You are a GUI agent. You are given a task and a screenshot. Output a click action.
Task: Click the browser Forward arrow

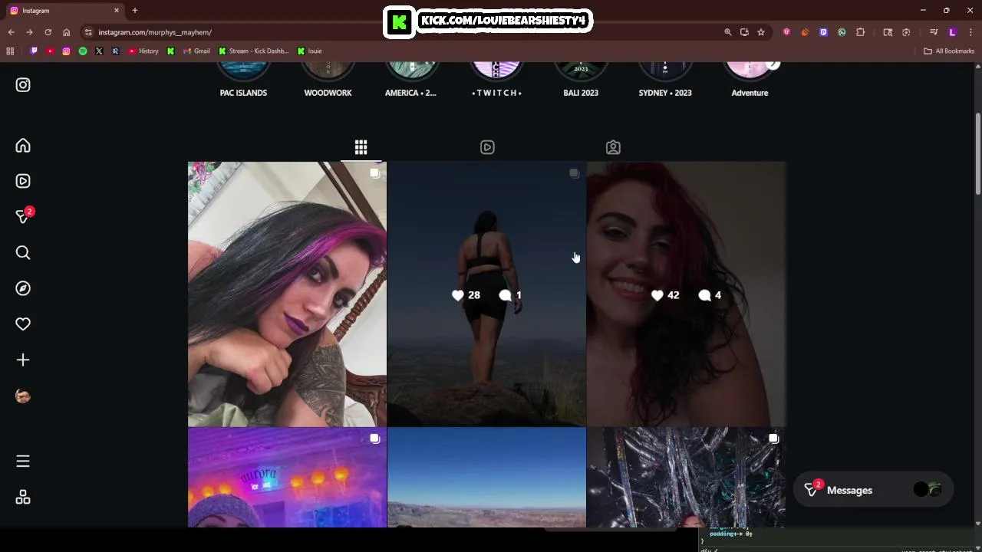coord(29,32)
